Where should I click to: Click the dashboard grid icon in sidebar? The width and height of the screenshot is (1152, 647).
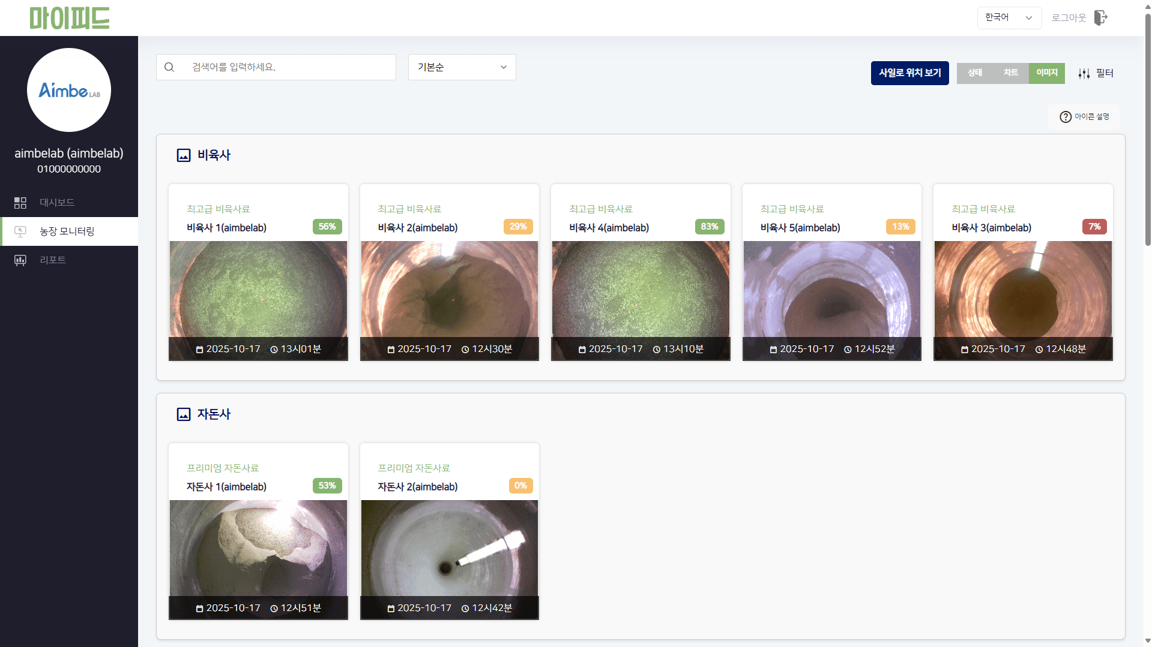(x=20, y=203)
